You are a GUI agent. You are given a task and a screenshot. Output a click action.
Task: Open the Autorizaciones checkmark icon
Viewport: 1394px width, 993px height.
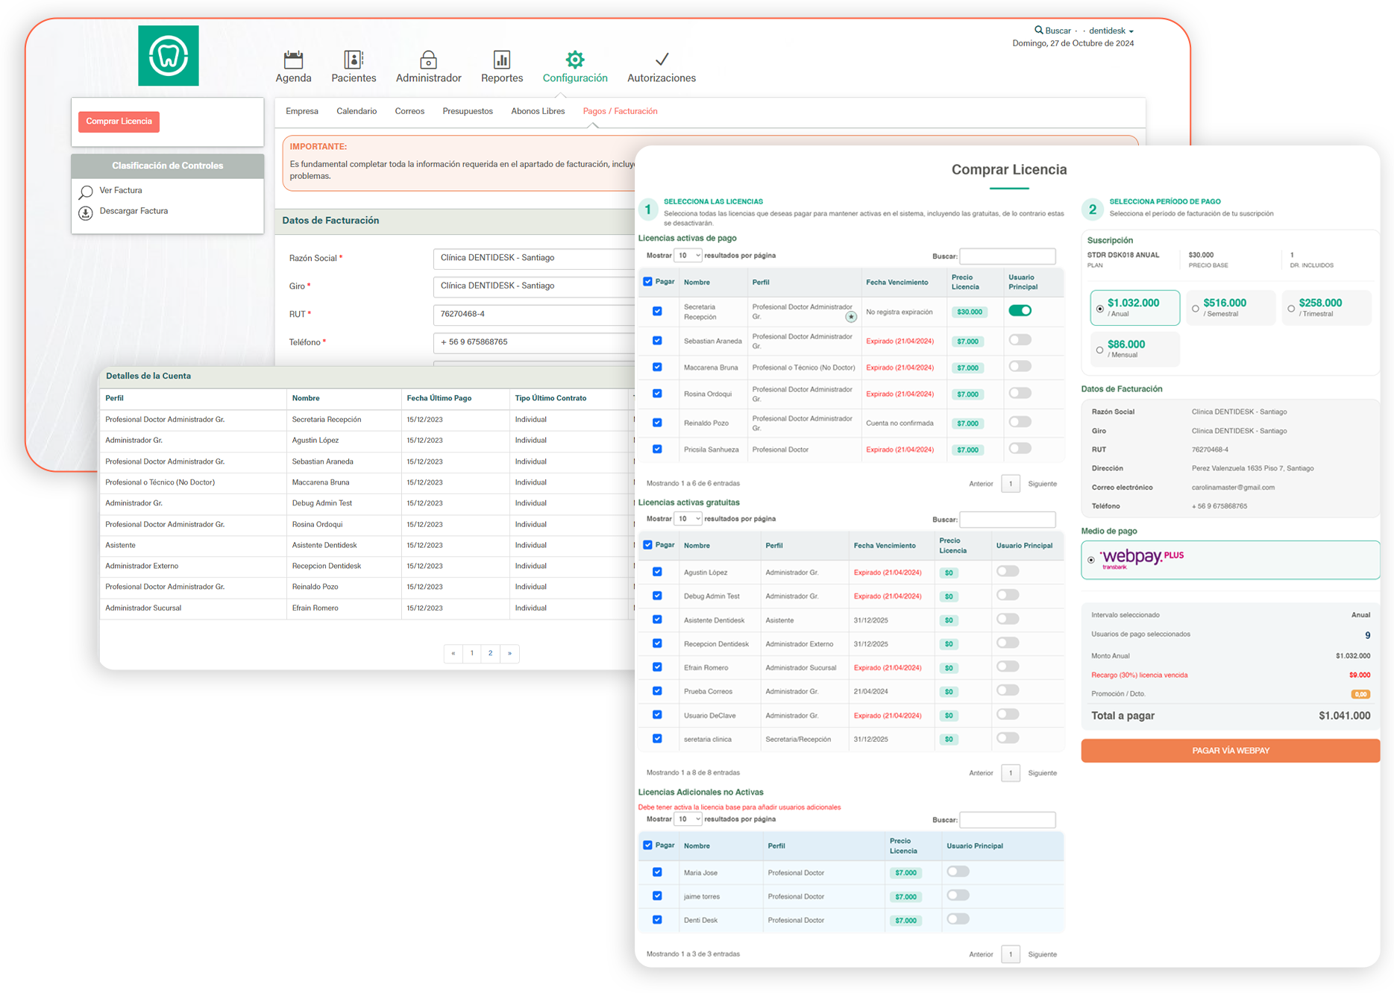click(x=662, y=60)
